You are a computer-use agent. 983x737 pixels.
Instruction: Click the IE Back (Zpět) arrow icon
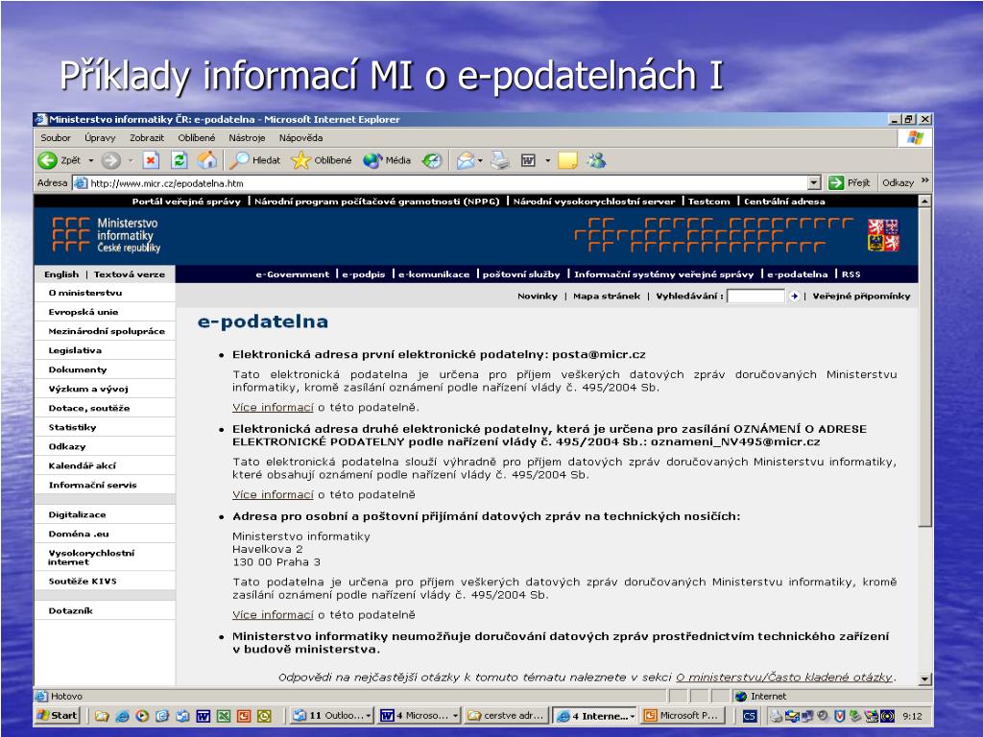(48, 160)
